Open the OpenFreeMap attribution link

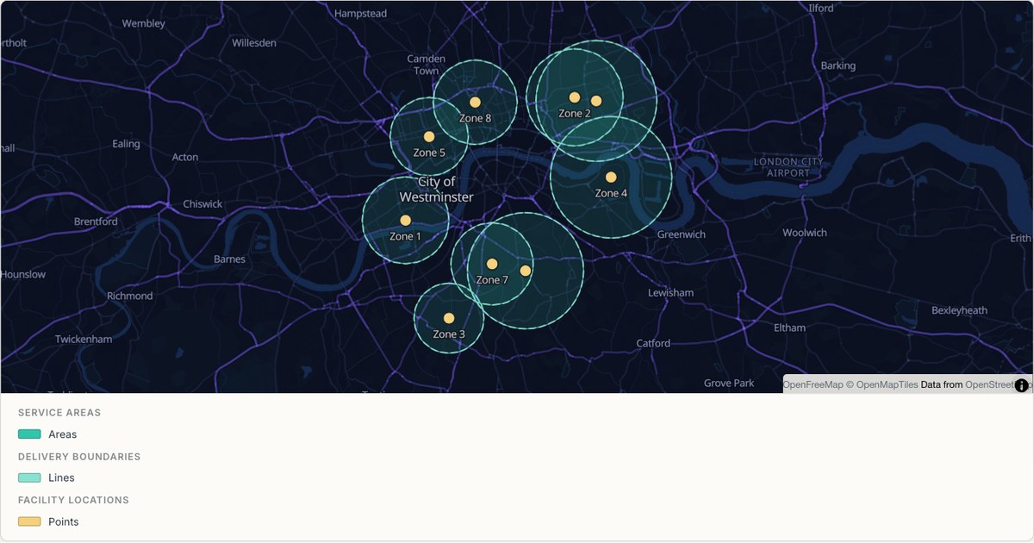coord(813,384)
